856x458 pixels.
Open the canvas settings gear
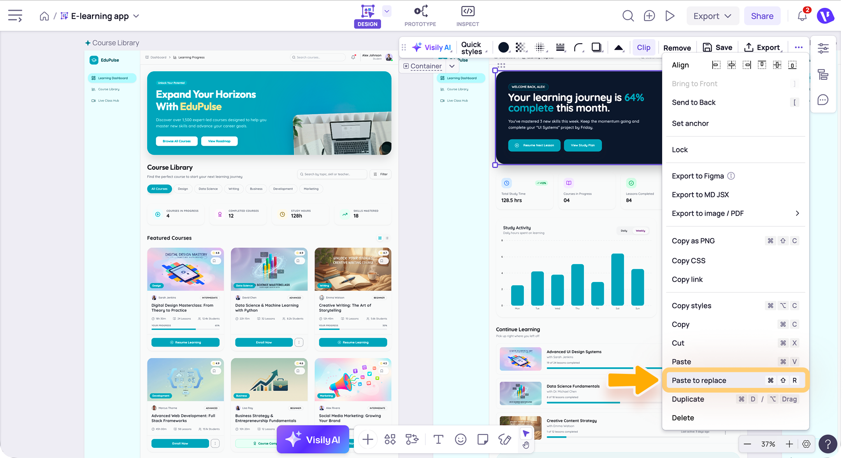tap(806, 444)
